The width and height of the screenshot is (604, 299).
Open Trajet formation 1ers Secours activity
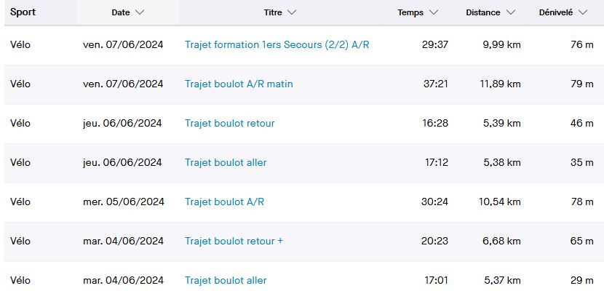(x=277, y=45)
